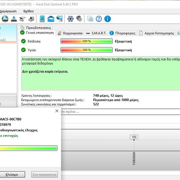The image size is (180, 180).
Task: Open the notepad report toolbar icon
Action: coord(42,19)
